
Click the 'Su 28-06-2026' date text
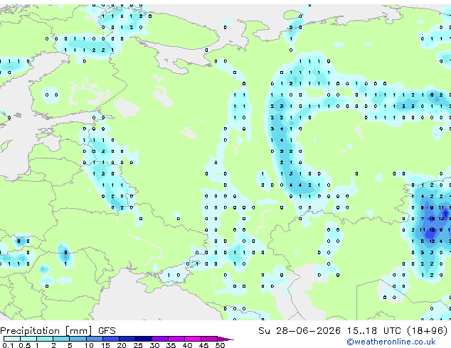tap(299, 331)
